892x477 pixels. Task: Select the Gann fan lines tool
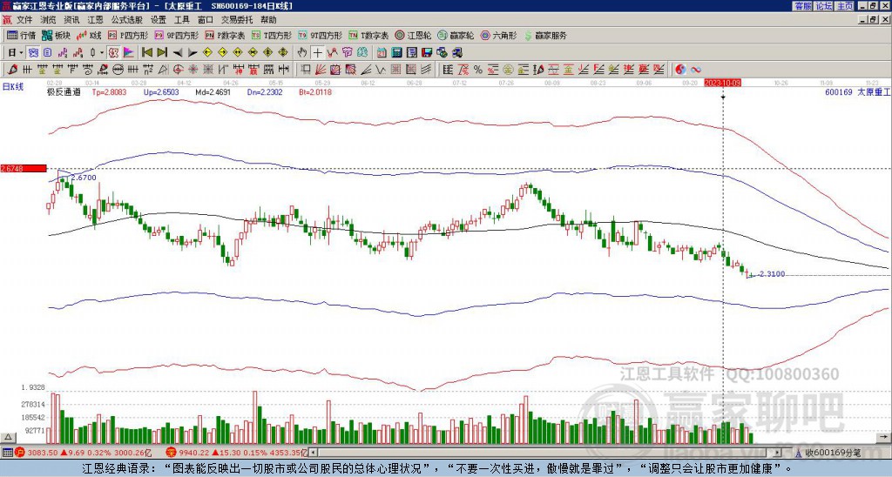click(x=321, y=70)
